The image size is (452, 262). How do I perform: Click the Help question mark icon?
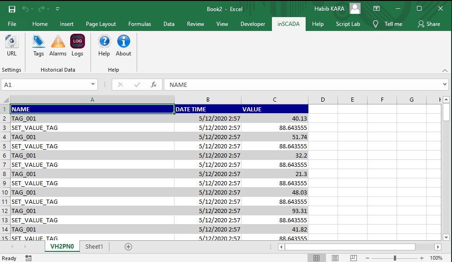104,43
